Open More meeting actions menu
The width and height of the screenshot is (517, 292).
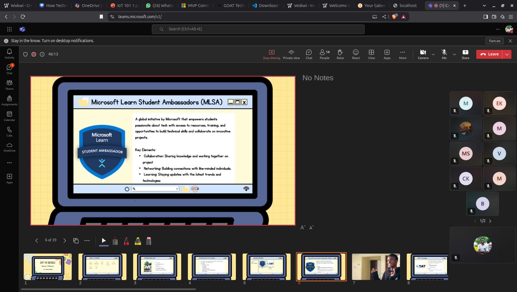click(x=402, y=54)
